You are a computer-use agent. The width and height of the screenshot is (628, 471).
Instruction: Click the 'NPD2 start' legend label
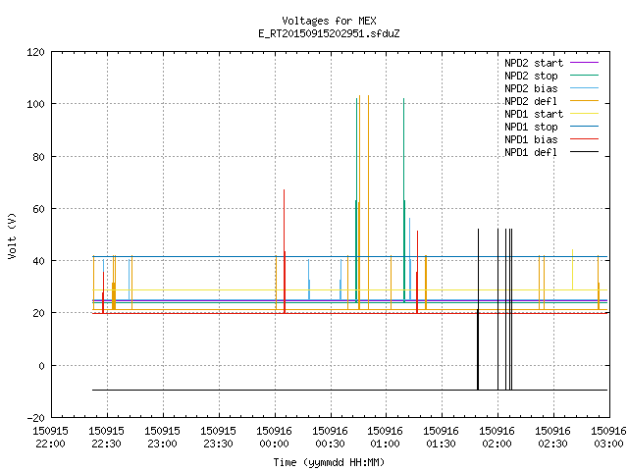[534, 63]
